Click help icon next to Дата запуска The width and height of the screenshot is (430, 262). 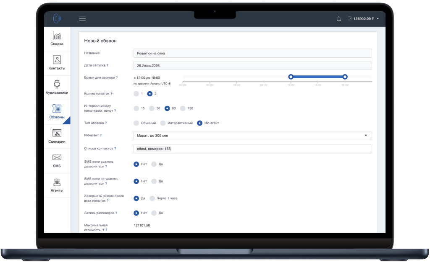pos(107,65)
